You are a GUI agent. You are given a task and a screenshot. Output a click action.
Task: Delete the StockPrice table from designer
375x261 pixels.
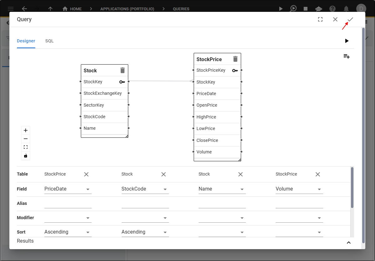235,59
